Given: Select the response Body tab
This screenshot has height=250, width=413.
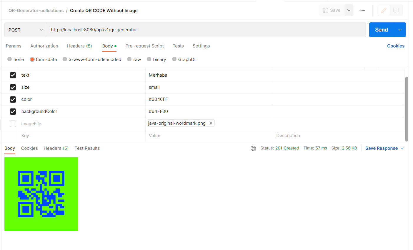Looking at the screenshot, I should [10, 148].
